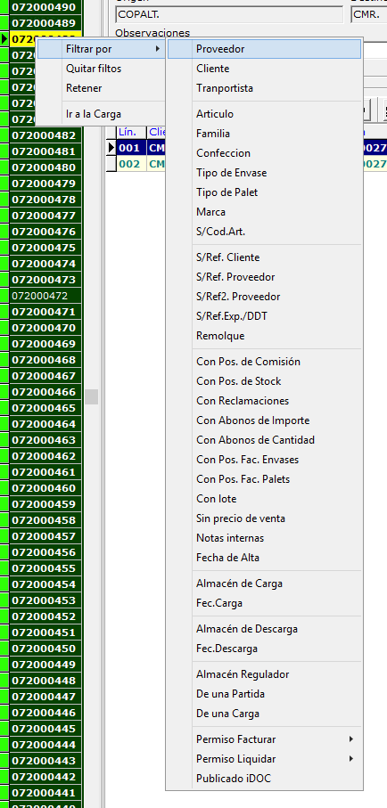Expand Permiso Facturar submenu arrow
The height and width of the screenshot is (808, 387).
click(350, 739)
